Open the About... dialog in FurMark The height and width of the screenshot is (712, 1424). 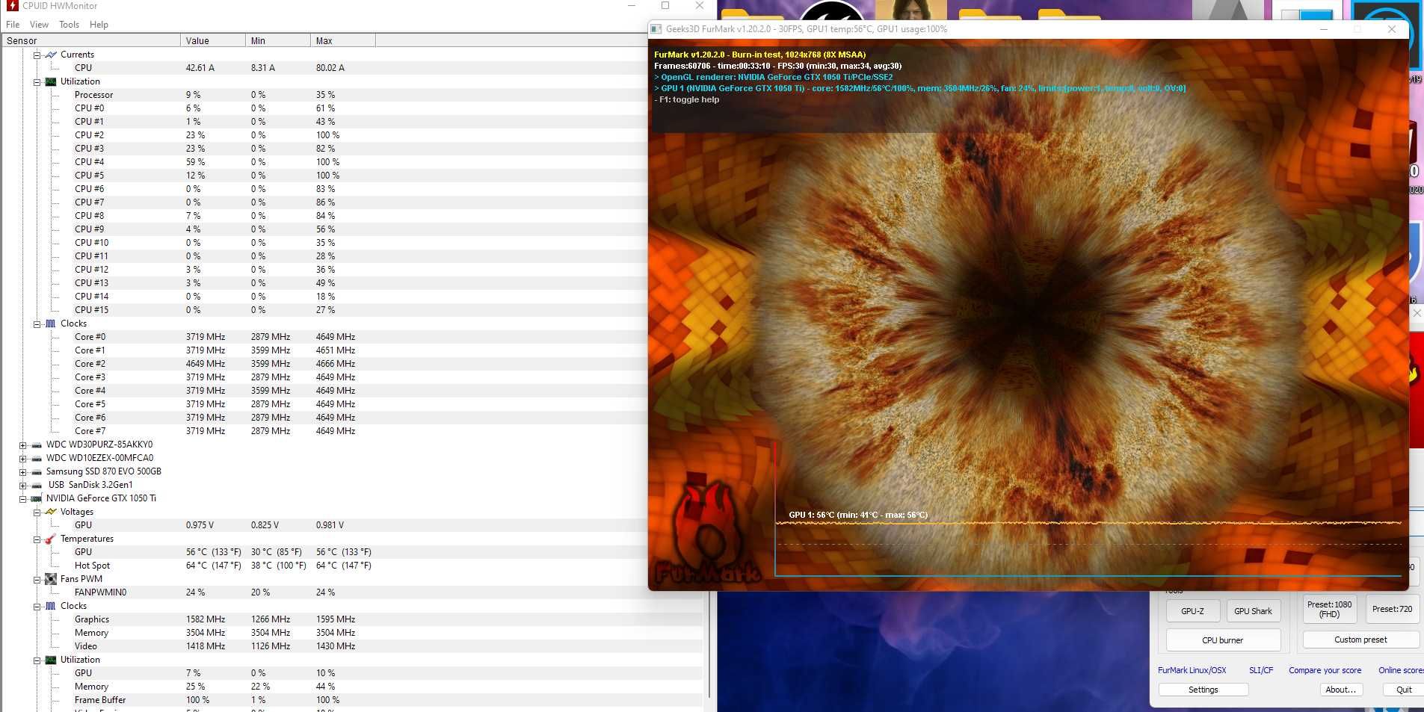1341,690
